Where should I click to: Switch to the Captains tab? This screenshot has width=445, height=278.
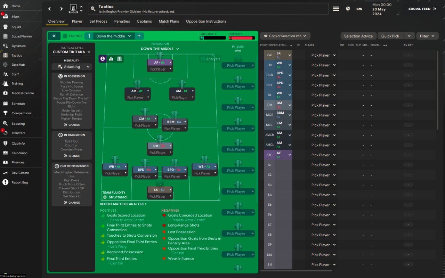(x=144, y=21)
